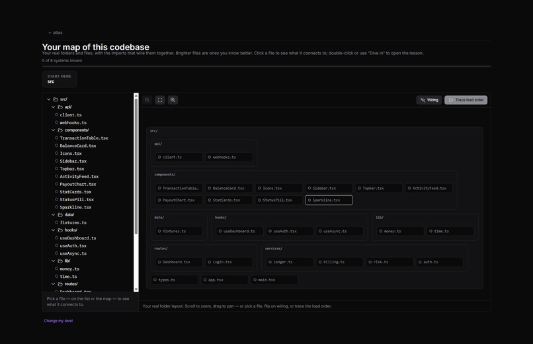The width and height of the screenshot is (533, 344).
Task: Go back via the atlas link
Action: pos(55,32)
